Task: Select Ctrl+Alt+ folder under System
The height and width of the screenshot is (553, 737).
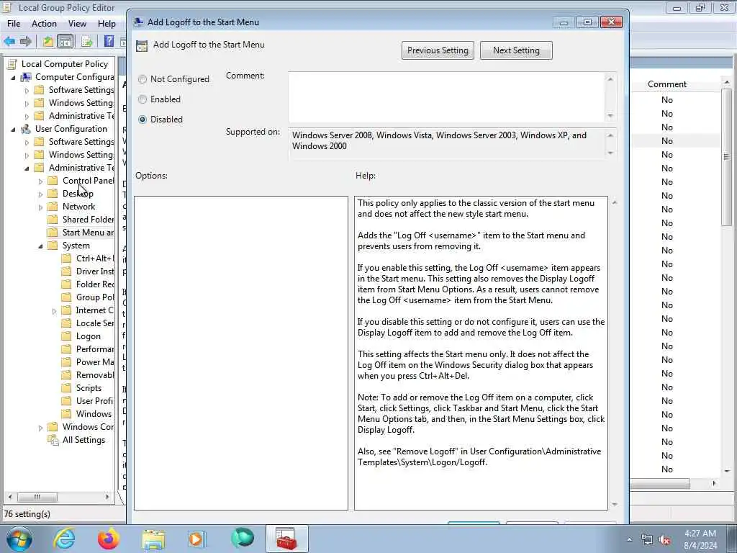Action: pyautogui.click(x=95, y=258)
